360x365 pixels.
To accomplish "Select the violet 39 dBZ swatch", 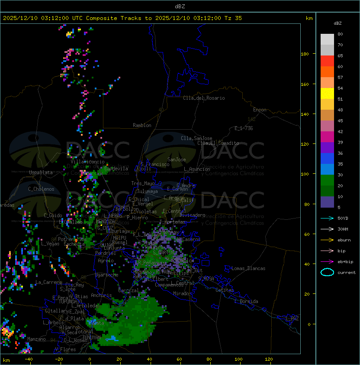I will coord(327,147).
